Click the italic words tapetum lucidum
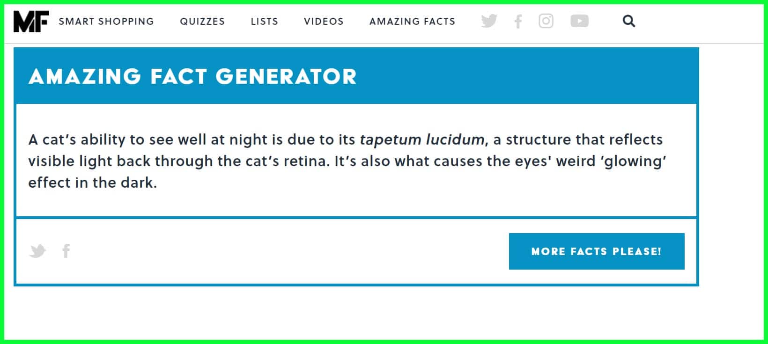768x344 pixels. click(422, 139)
